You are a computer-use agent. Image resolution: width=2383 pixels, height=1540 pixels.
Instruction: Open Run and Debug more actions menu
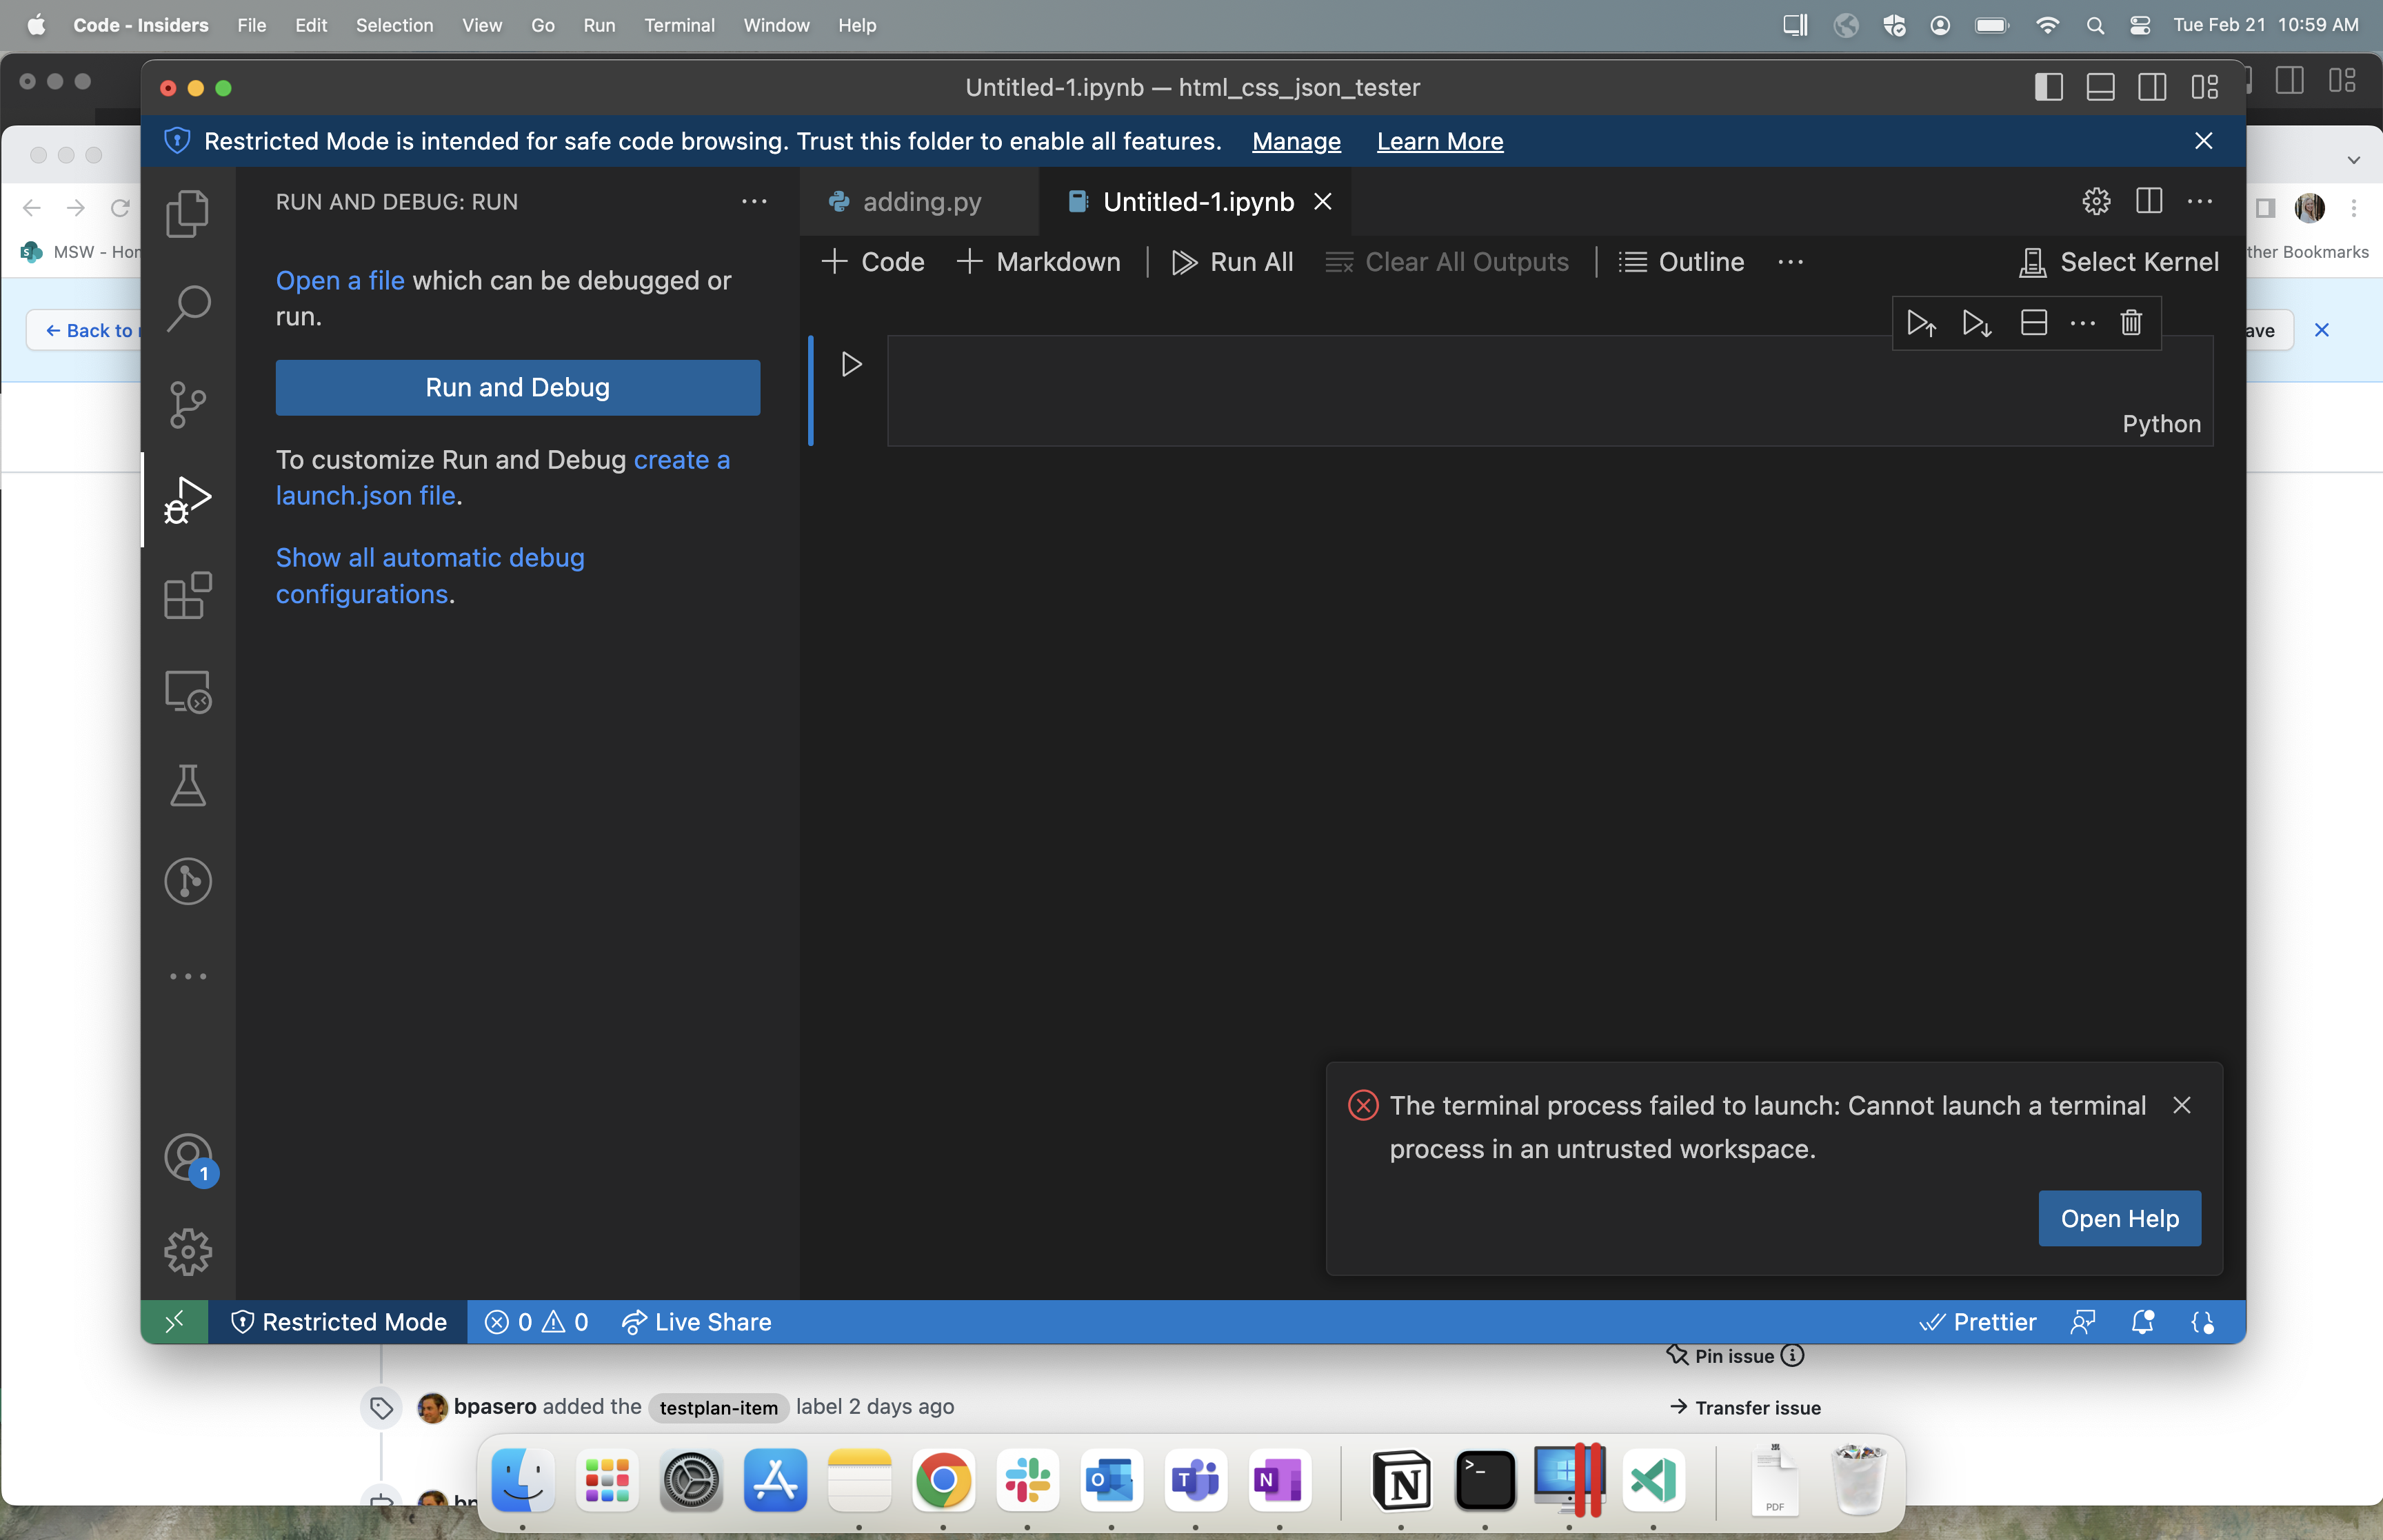click(x=755, y=201)
